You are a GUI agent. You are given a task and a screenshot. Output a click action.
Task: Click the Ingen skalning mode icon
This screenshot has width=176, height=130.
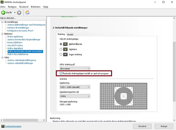[65, 54]
